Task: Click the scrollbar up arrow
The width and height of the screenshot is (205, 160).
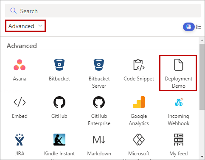Action: (x=202, y=40)
